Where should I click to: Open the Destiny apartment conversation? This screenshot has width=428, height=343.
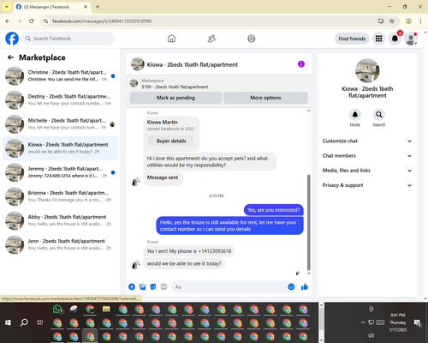pos(60,99)
